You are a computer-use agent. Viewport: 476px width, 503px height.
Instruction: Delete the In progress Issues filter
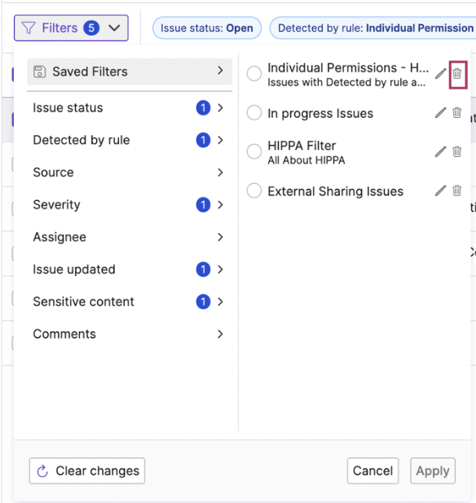coord(457,113)
